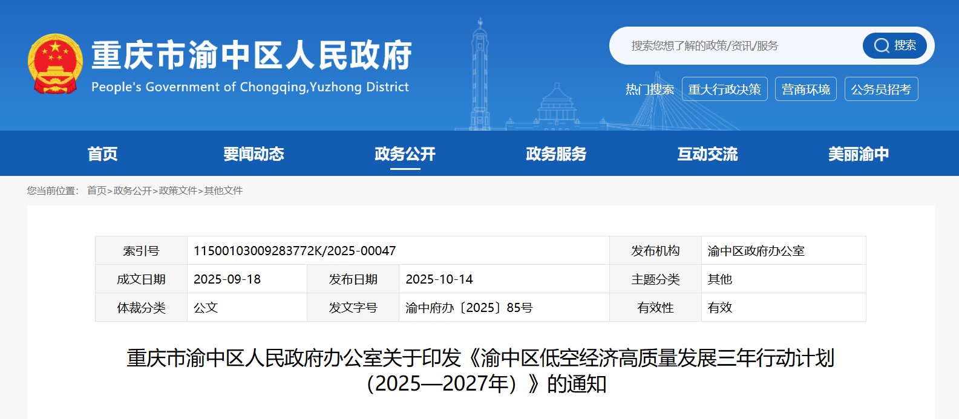Go to 首页 in main navigation
The width and height of the screenshot is (959, 419).
(x=102, y=154)
